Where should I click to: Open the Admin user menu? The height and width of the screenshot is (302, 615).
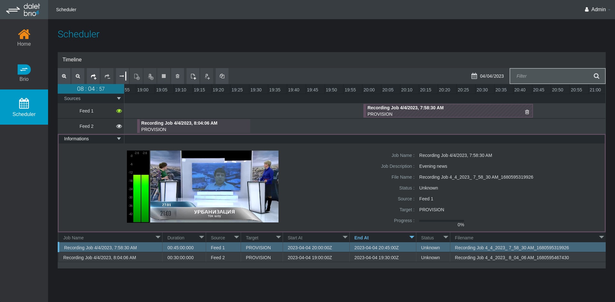click(x=597, y=10)
